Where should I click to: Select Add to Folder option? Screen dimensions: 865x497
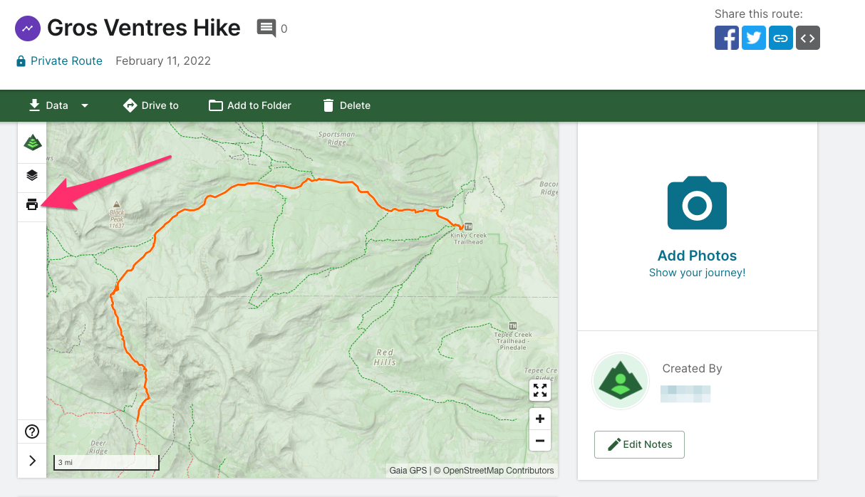point(249,105)
